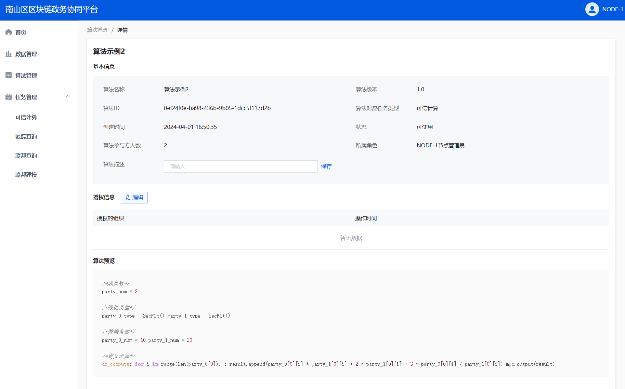The image size is (625, 389).
Task: Click the 授权信息 section heading
Action: click(104, 198)
